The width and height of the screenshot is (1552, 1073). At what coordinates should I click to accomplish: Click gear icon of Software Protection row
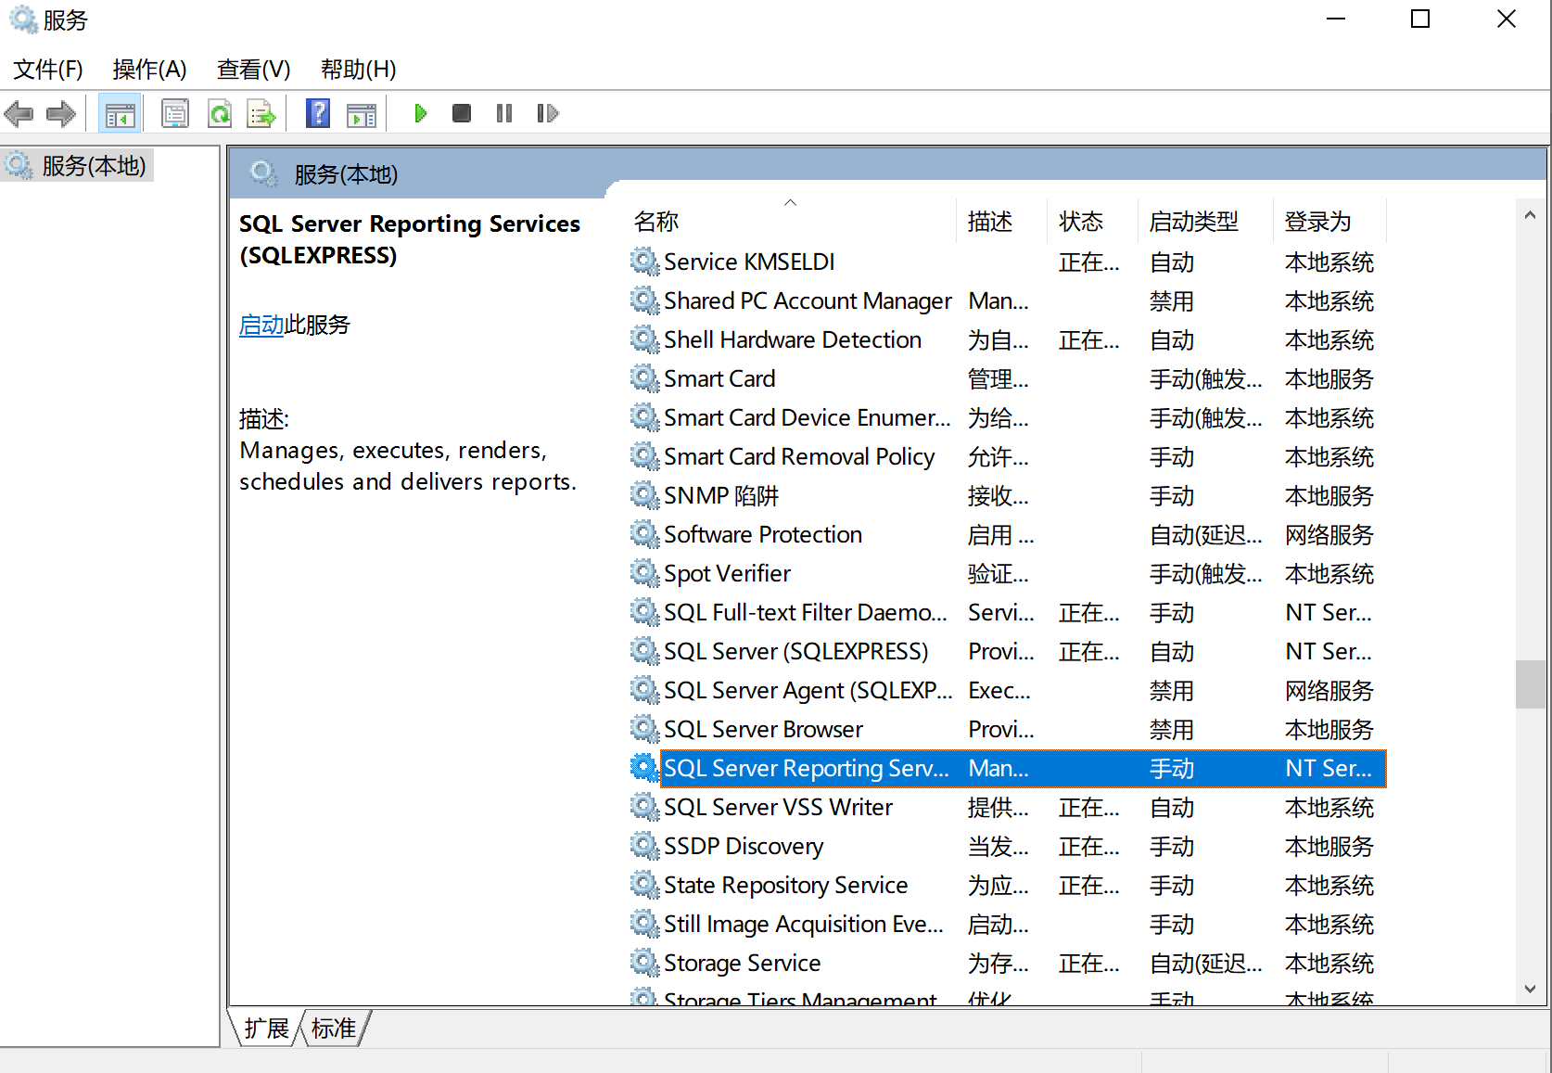click(x=644, y=534)
